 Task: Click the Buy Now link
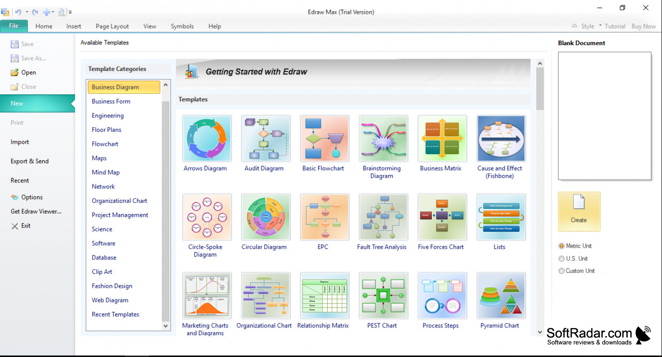pyautogui.click(x=643, y=26)
